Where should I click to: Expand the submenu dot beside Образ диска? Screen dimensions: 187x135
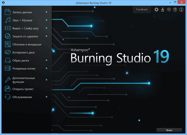pos(46,61)
